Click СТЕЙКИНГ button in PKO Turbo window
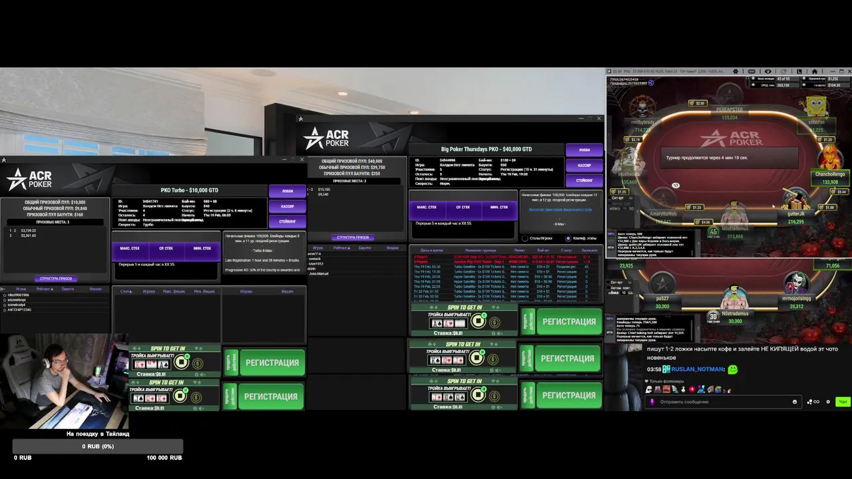852x479 pixels. pyautogui.click(x=288, y=222)
